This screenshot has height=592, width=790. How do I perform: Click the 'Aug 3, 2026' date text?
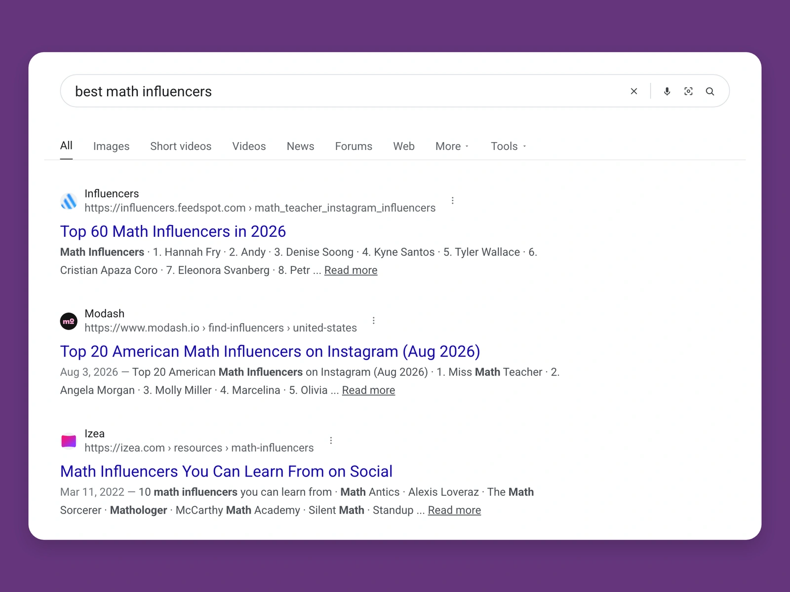[89, 372]
